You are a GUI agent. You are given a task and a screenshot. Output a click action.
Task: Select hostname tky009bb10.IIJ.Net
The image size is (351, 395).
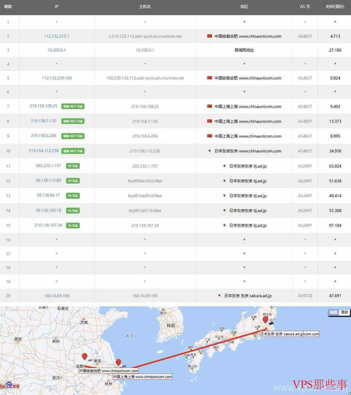click(x=145, y=181)
